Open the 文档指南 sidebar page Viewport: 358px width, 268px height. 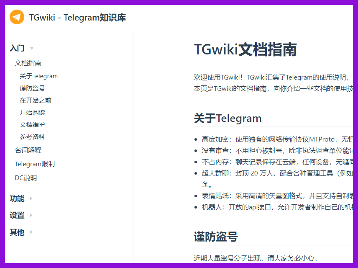28,63
